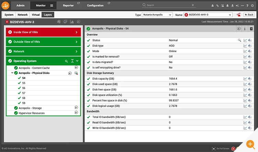Click the Percent free space in disk (%) measure
Image resolution: width=258 pixels, height=152 pixels.
click(110, 101)
